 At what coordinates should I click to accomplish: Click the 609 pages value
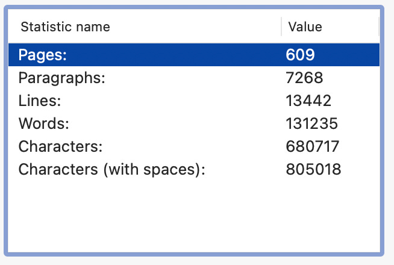pyautogui.click(x=300, y=55)
